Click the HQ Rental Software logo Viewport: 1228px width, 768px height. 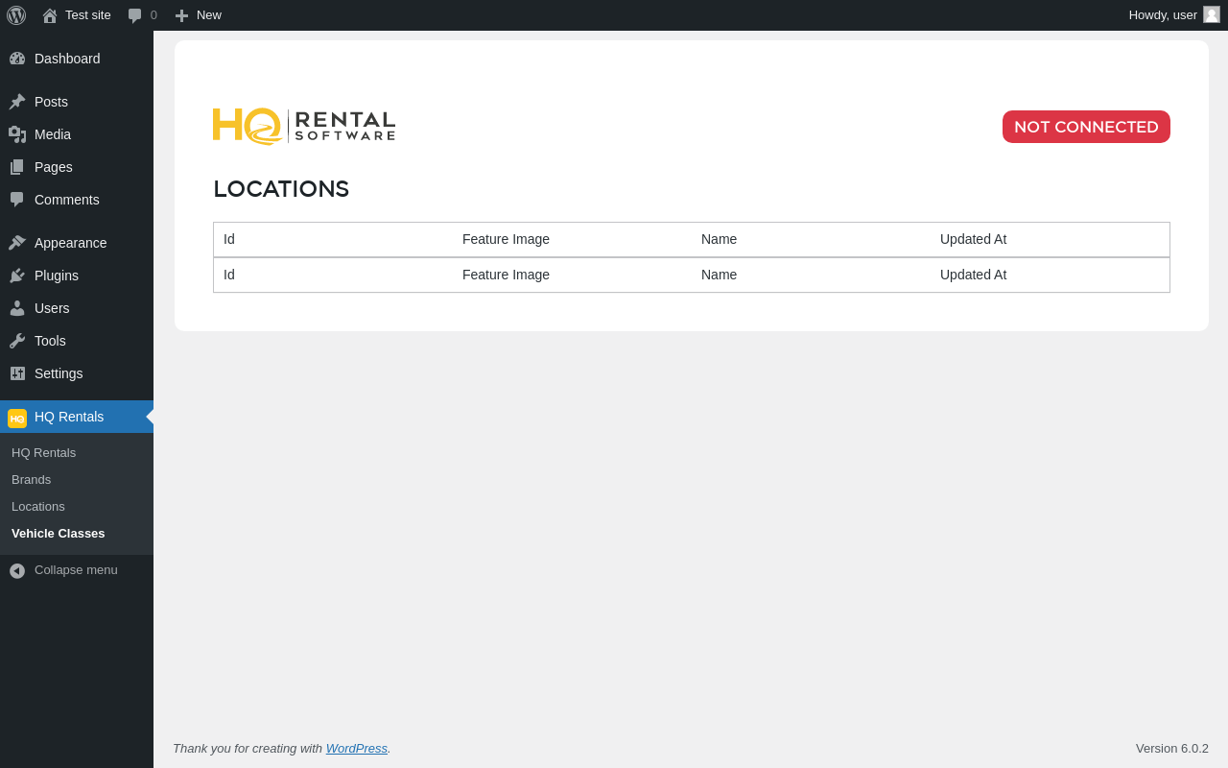pos(304,126)
